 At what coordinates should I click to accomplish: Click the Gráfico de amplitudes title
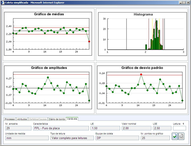[49, 68]
